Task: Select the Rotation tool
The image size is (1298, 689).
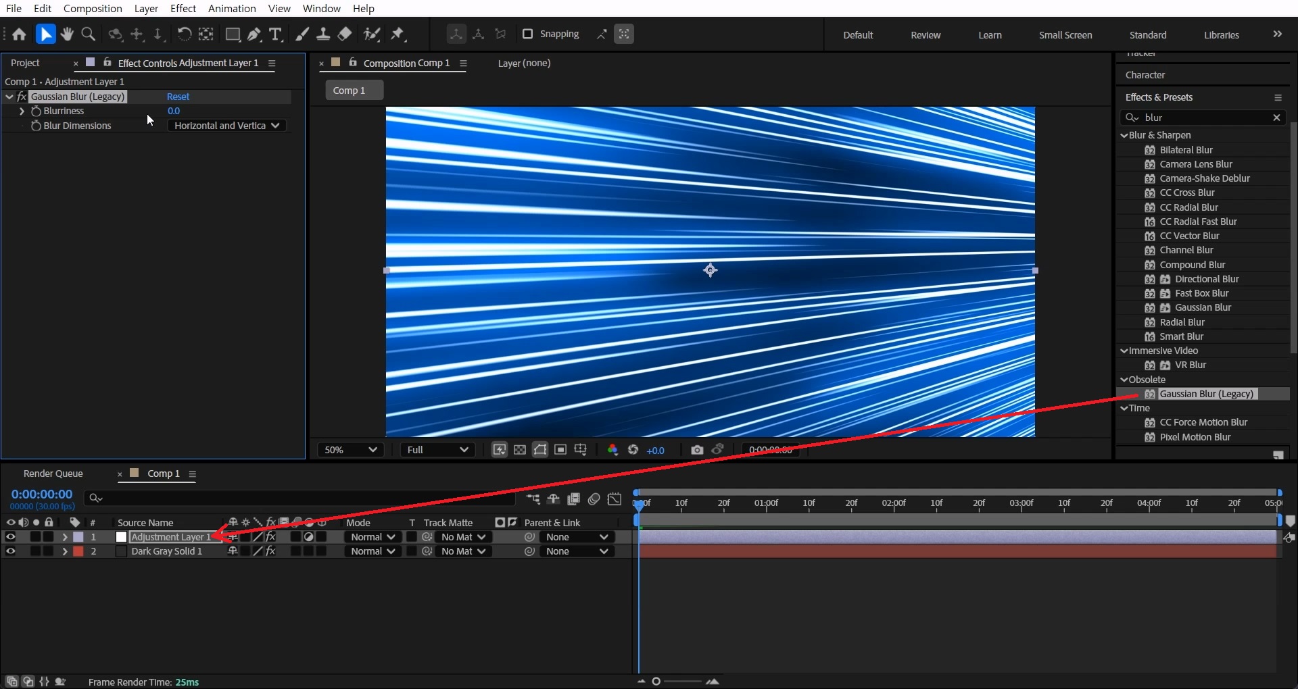Action: pyautogui.click(x=184, y=34)
